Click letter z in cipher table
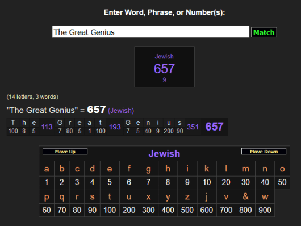Image resolution: width=301 pixels, height=226 pixels. [187, 196]
